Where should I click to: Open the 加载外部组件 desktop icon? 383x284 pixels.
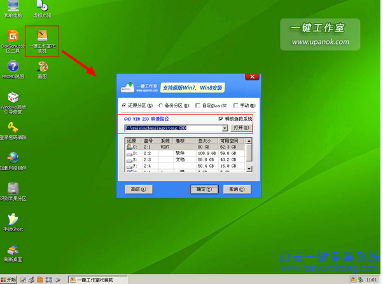[x=13, y=158]
